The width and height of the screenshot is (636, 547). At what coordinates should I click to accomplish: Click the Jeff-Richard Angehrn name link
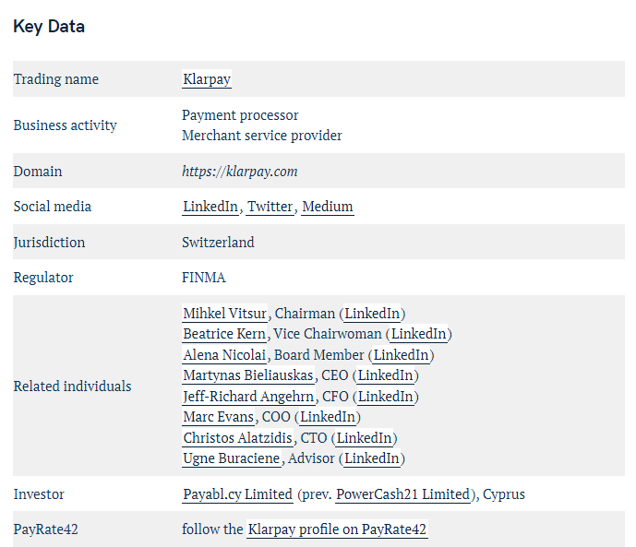pyautogui.click(x=248, y=397)
